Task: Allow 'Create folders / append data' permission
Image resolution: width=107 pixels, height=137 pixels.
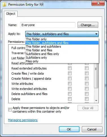Action: pyautogui.click(x=70, y=79)
